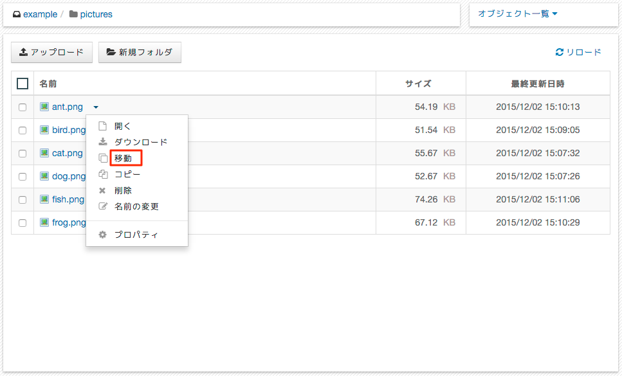Choose 開く from the context menu
The height and width of the screenshot is (376, 622).
(x=122, y=126)
